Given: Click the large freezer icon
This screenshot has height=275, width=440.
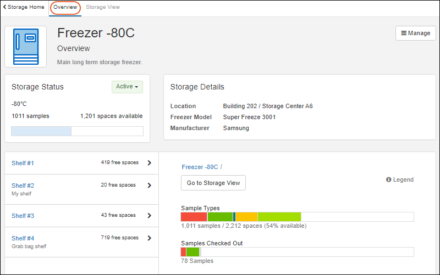Looking at the screenshot, I should (x=26, y=47).
